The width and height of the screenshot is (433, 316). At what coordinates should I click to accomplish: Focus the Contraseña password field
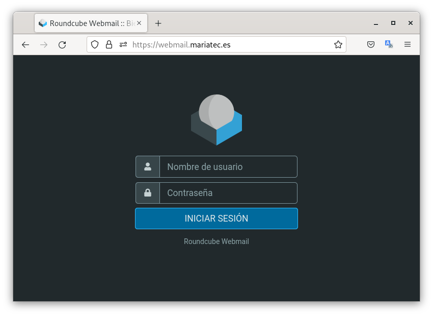pyautogui.click(x=228, y=193)
